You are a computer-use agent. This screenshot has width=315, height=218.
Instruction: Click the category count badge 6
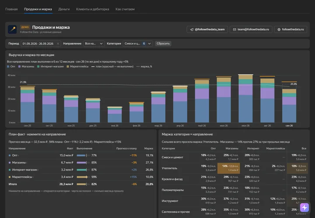click(144, 44)
